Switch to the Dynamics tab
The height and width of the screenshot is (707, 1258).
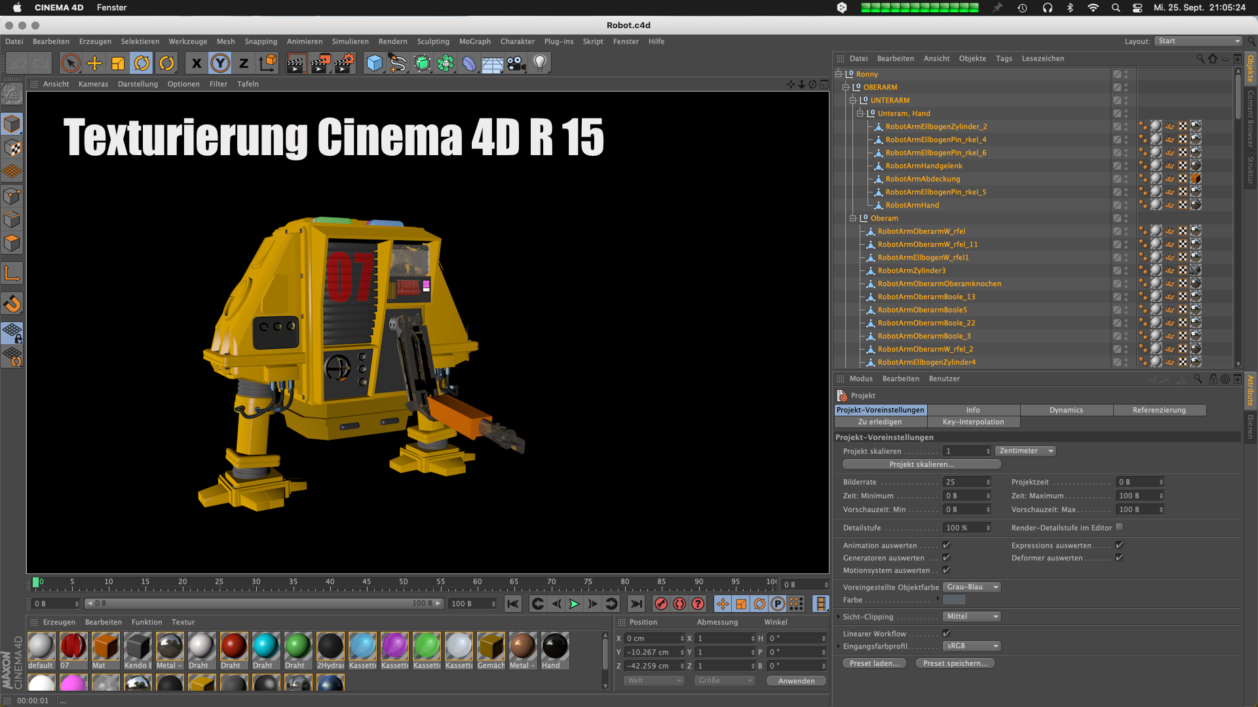coord(1066,410)
